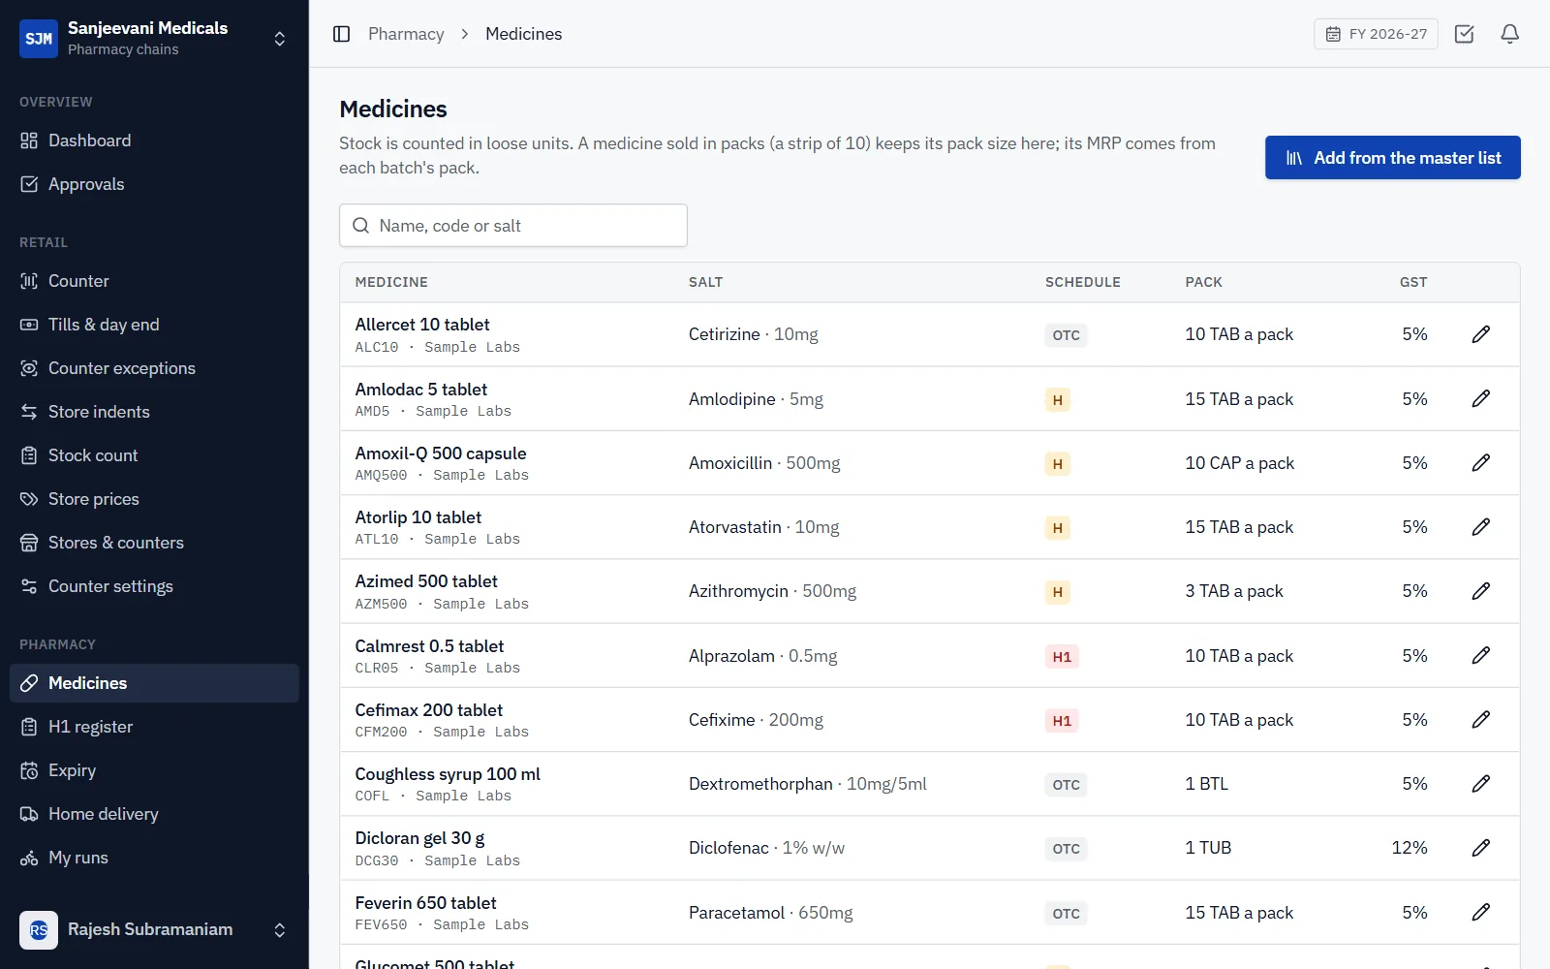This screenshot has width=1550, height=969.
Task: Click the Dextromethorphan salt cell
Action: click(x=807, y=784)
